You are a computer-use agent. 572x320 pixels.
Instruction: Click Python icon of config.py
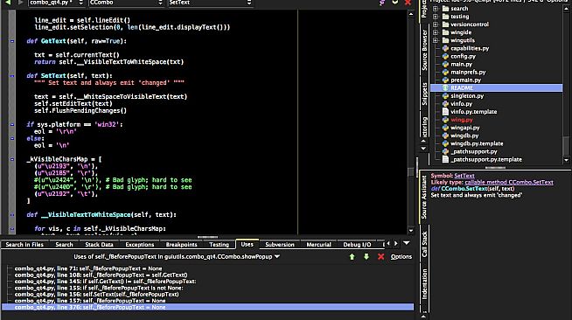pos(445,56)
